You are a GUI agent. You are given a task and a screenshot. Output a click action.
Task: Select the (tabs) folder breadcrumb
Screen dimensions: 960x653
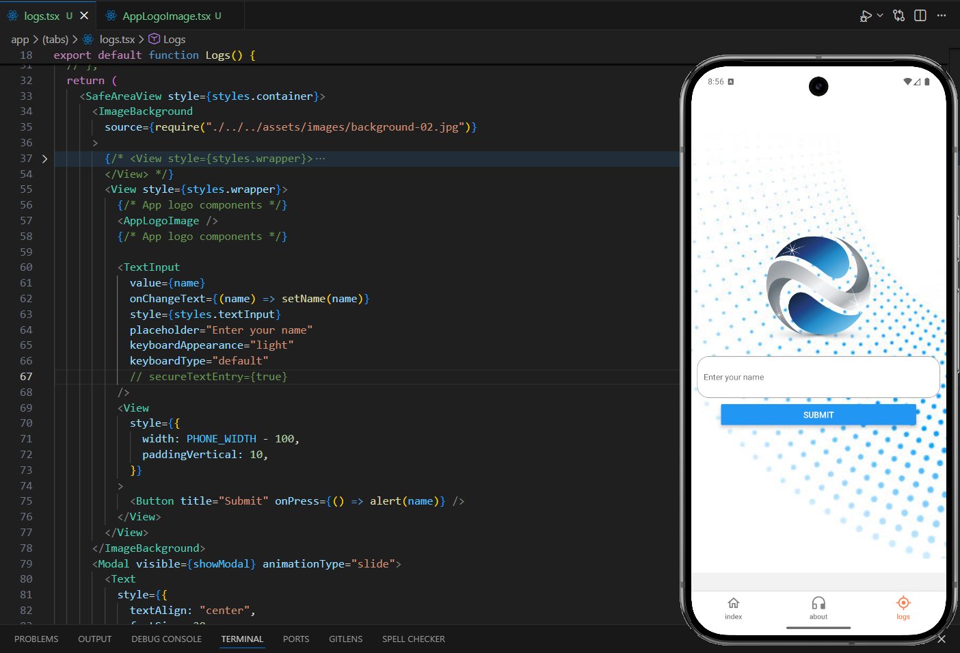tap(55, 40)
